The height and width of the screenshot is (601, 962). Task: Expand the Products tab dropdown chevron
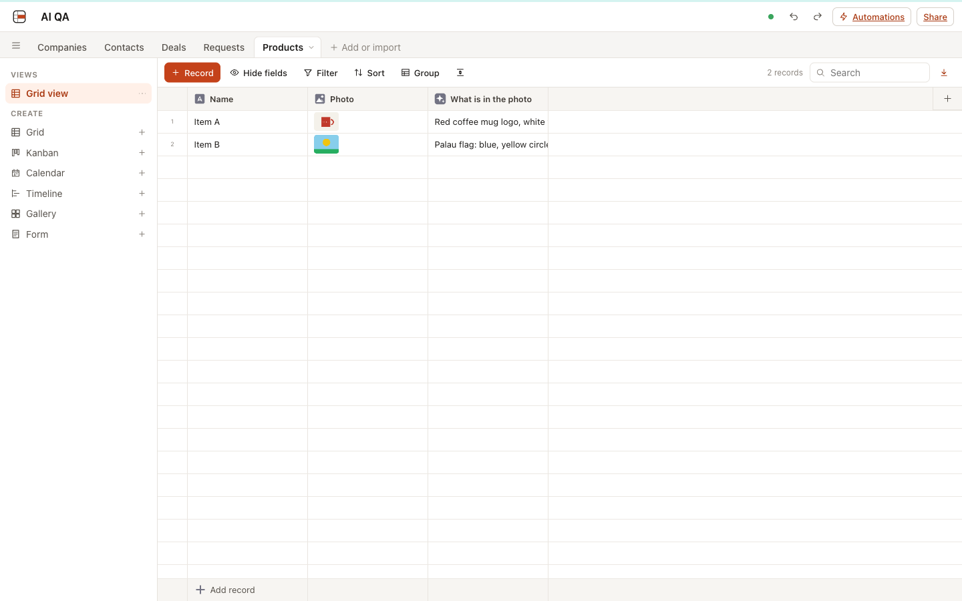[x=311, y=47]
